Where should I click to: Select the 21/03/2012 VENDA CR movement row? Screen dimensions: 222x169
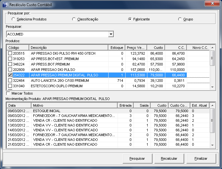pyautogui.click(x=108, y=144)
